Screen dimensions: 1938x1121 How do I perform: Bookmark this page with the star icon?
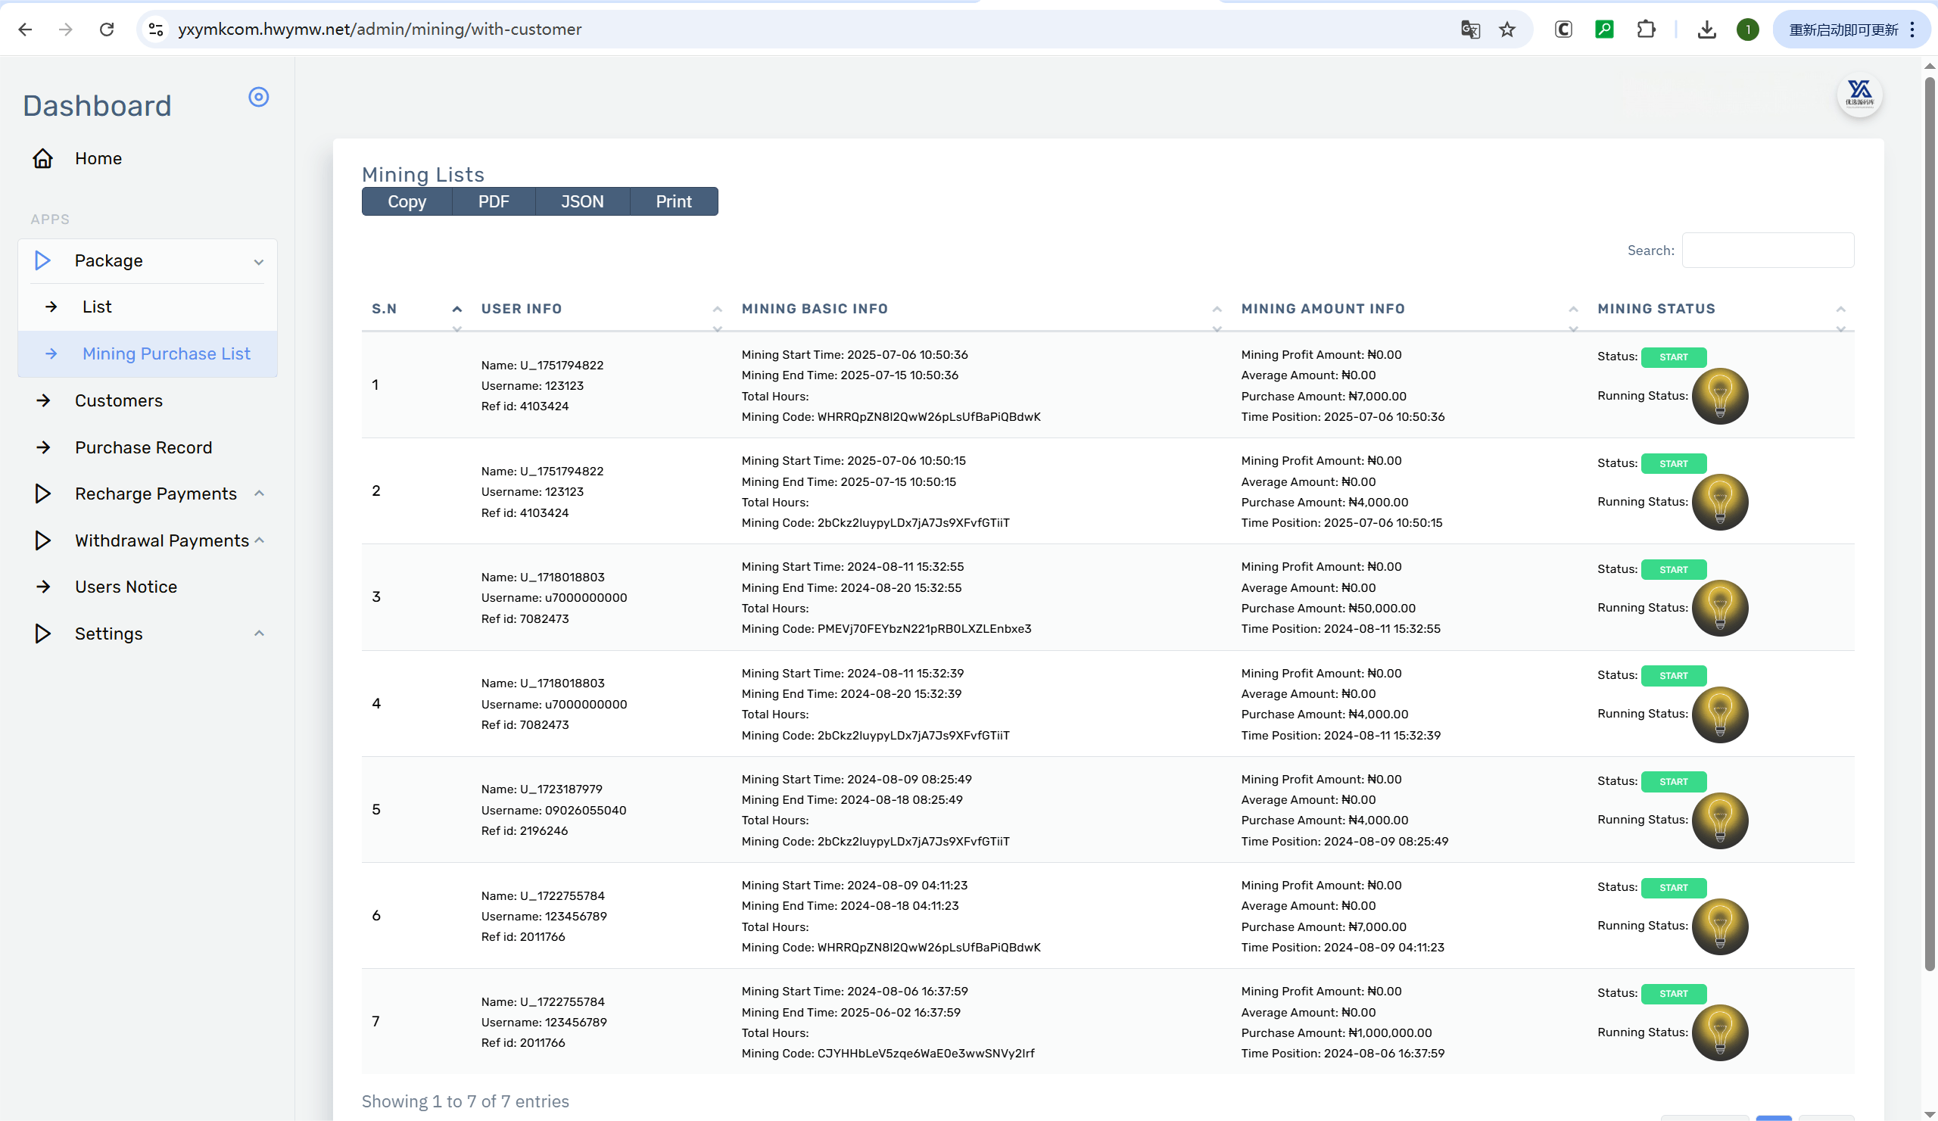(x=1506, y=30)
